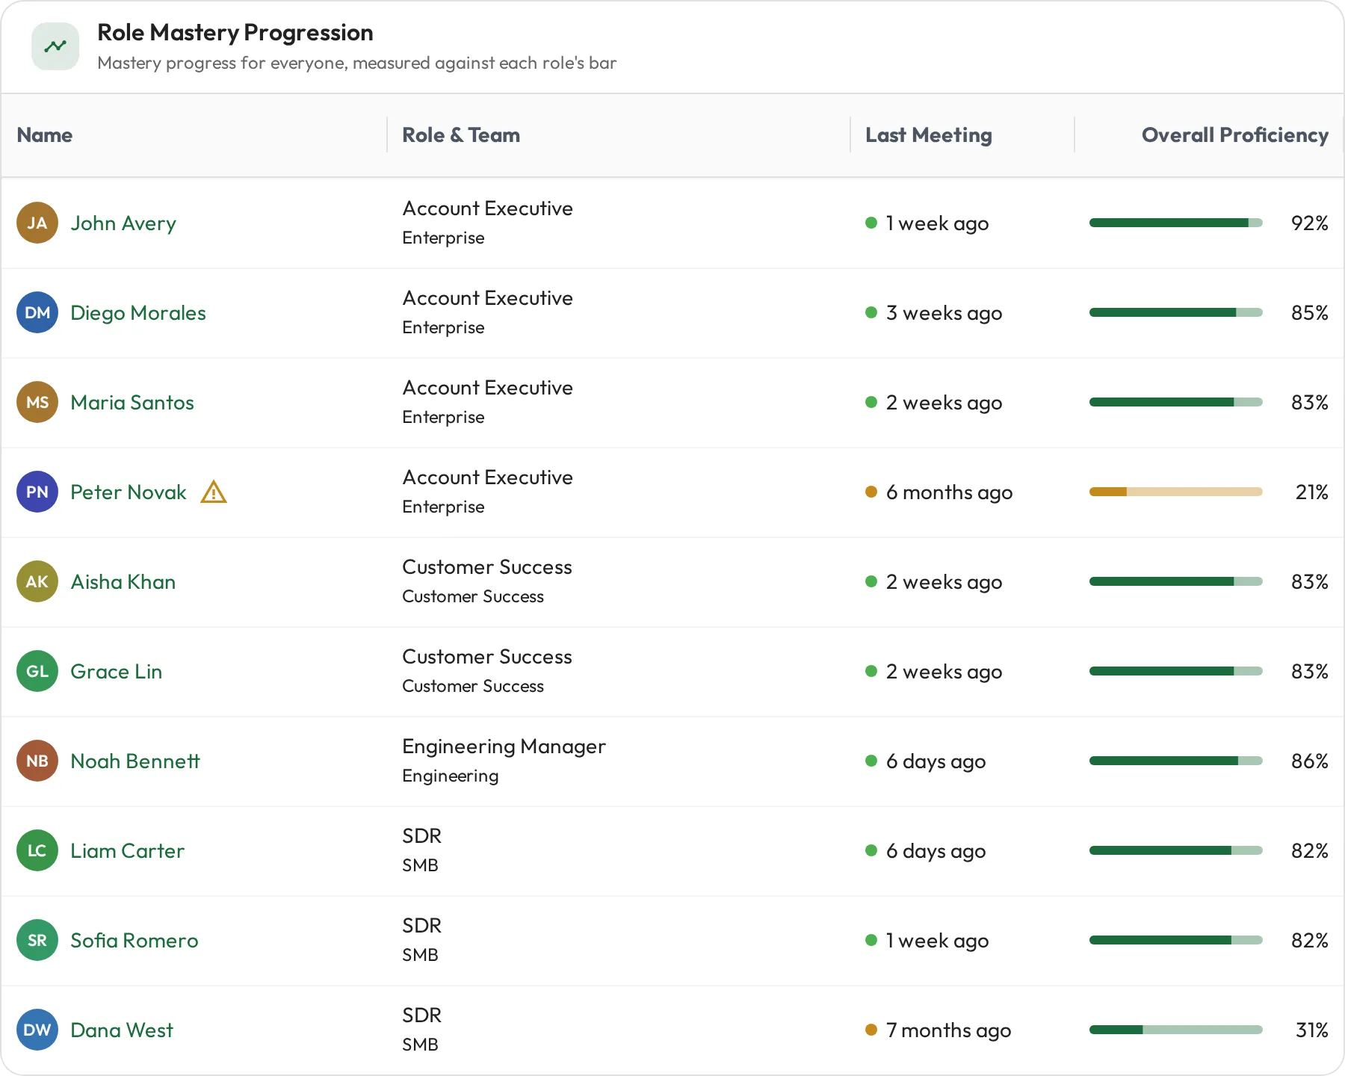Click Dana West's 31% proficiency bar
This screenshot has height=1076, width=1345.
point(1176,1030)
